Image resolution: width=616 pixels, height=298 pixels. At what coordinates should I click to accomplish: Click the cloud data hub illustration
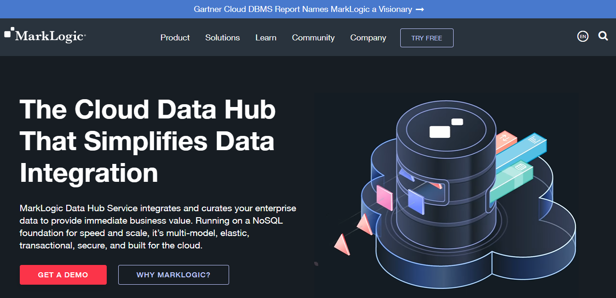click(446, 195)
